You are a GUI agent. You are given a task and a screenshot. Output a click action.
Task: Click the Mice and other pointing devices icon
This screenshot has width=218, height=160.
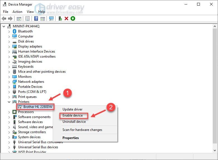pyautogui.click(x=15, y=72)
